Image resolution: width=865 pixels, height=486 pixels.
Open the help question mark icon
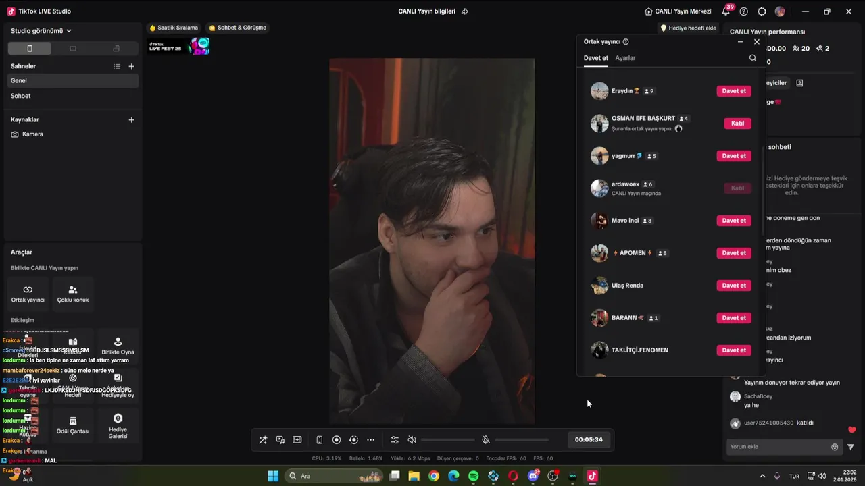744,11
